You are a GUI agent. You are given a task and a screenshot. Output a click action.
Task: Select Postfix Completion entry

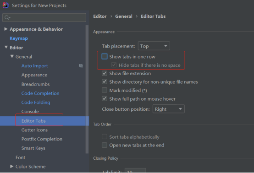point(42,139)
